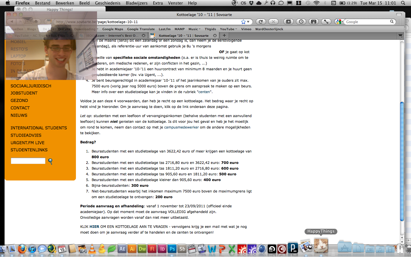Open the downloads toolbar button

[x=313, y=22]
